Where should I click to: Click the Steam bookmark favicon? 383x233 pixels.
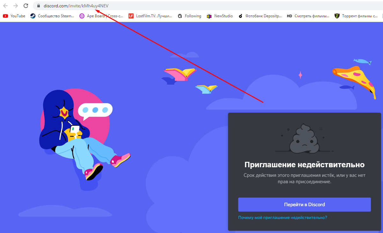tap(33, 16)
